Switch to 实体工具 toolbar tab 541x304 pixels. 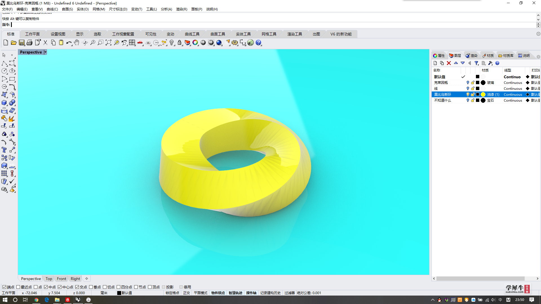tap(243, 34)
